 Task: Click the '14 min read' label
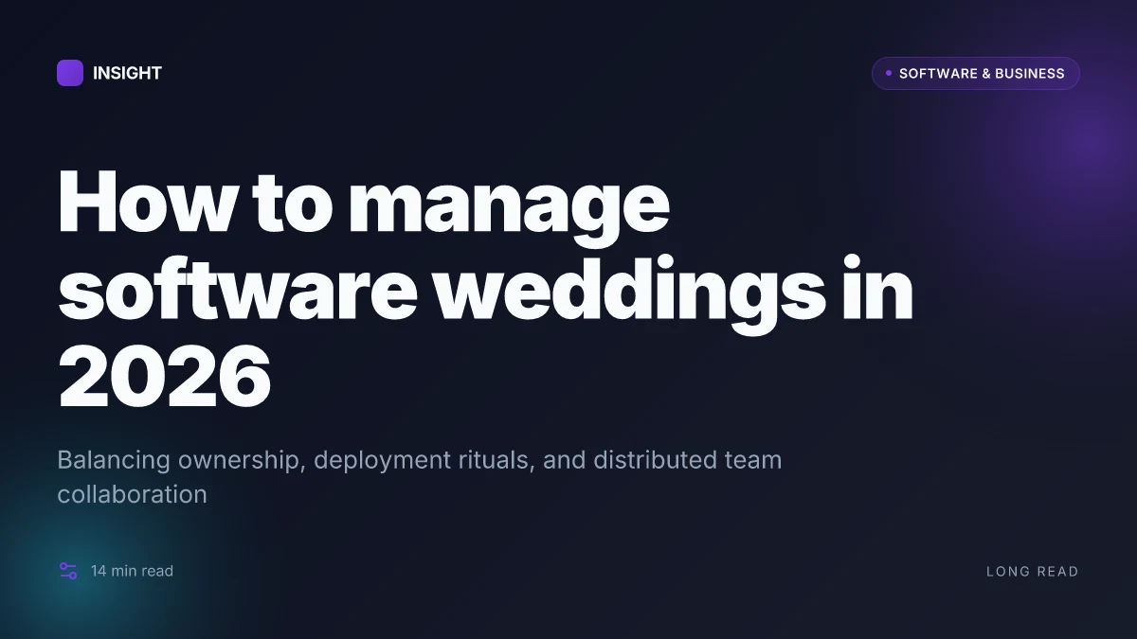132,571
